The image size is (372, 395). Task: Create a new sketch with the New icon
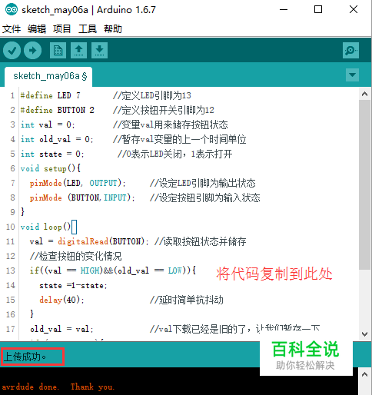pos(58,50)
